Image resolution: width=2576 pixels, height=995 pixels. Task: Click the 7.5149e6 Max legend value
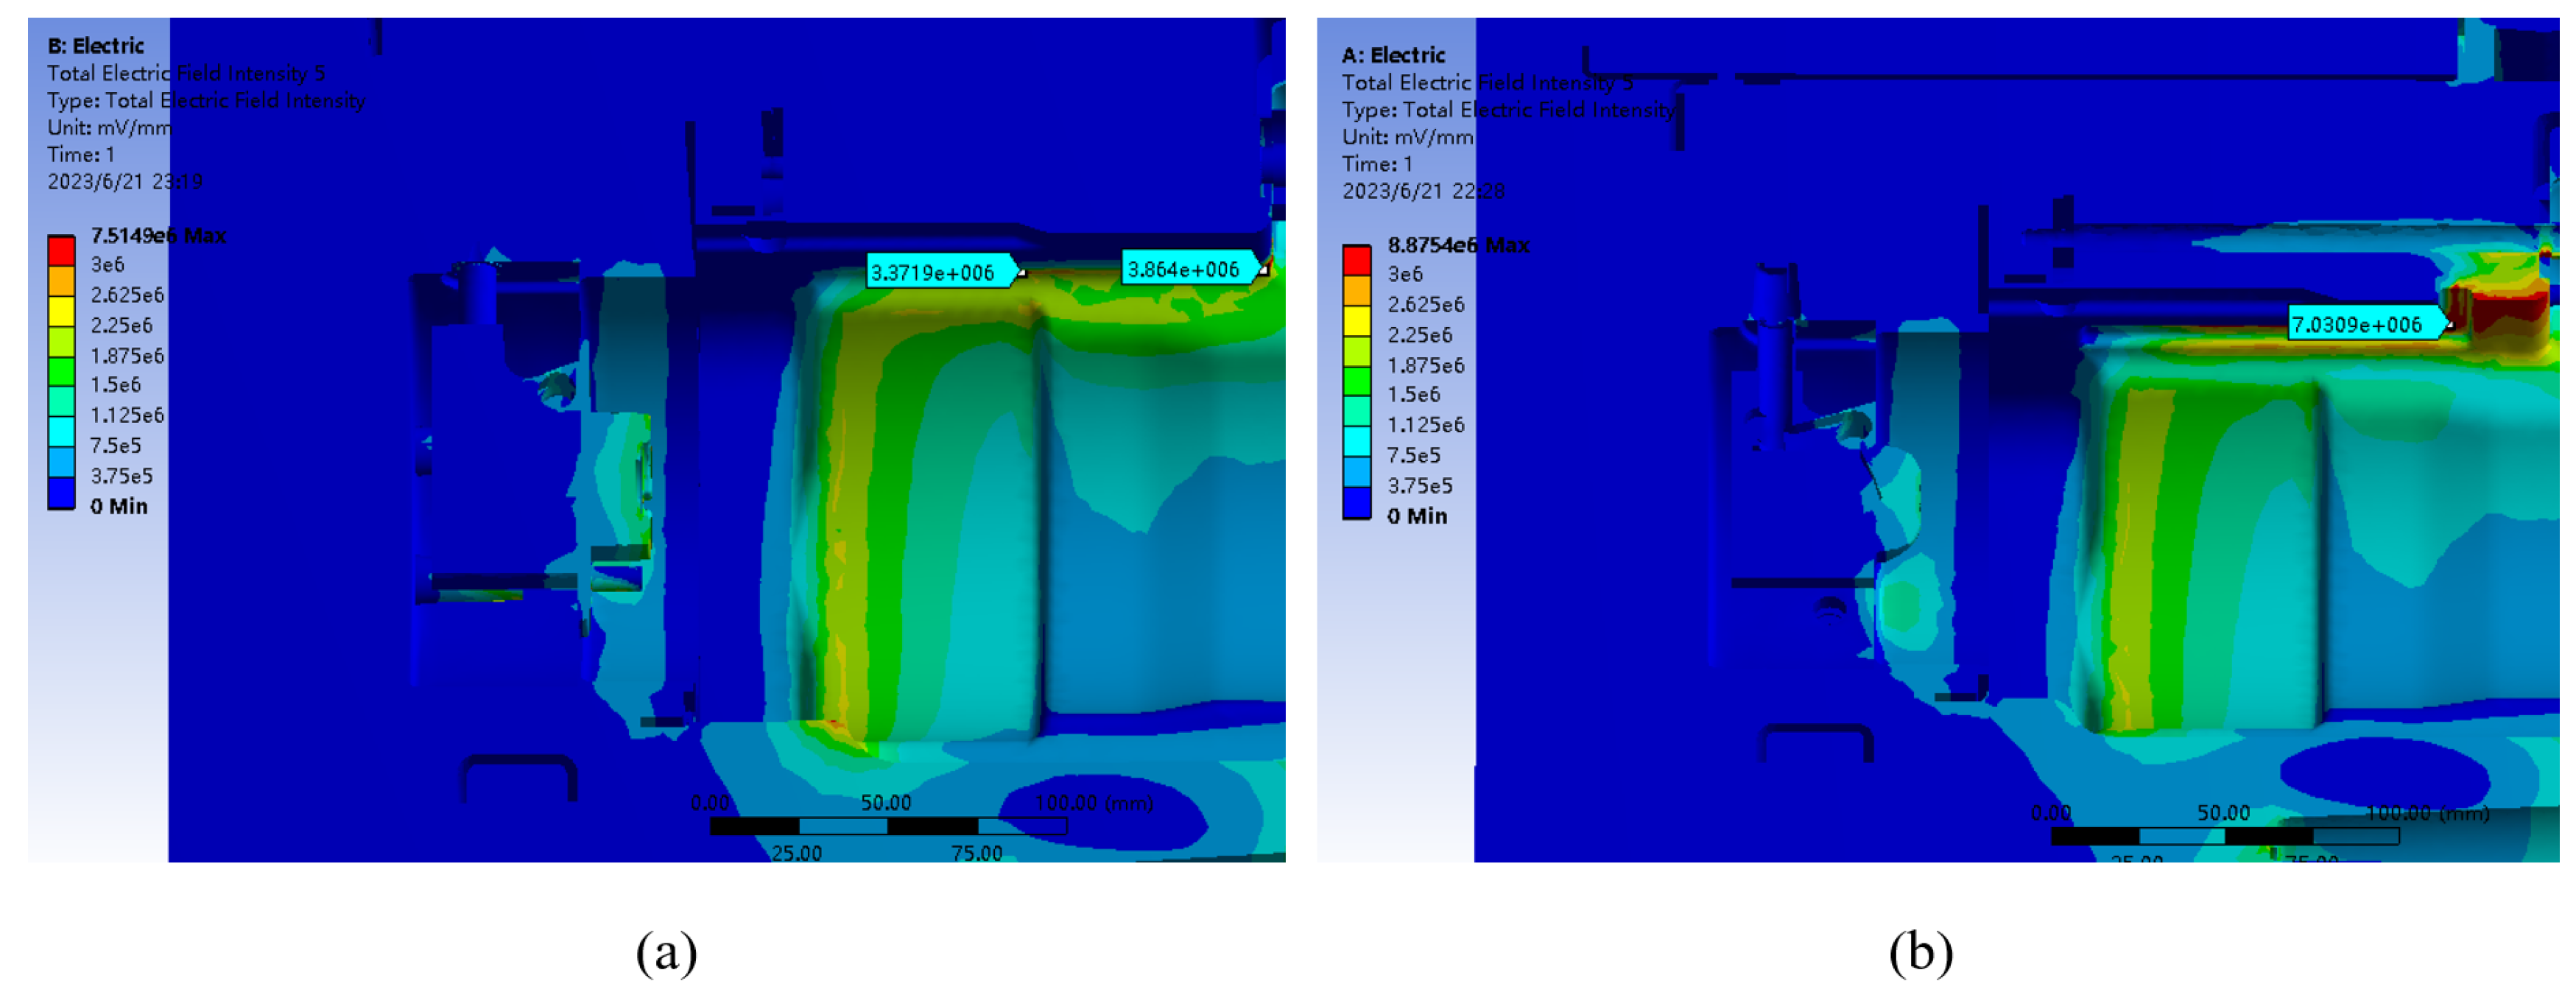click(158, 235)
